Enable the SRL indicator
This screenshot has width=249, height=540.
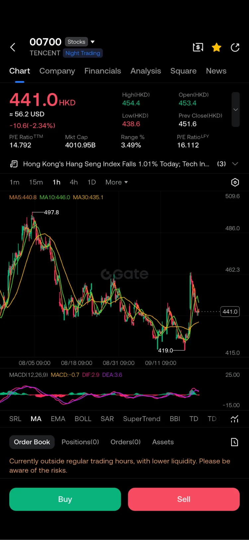[x=15, y=419]
